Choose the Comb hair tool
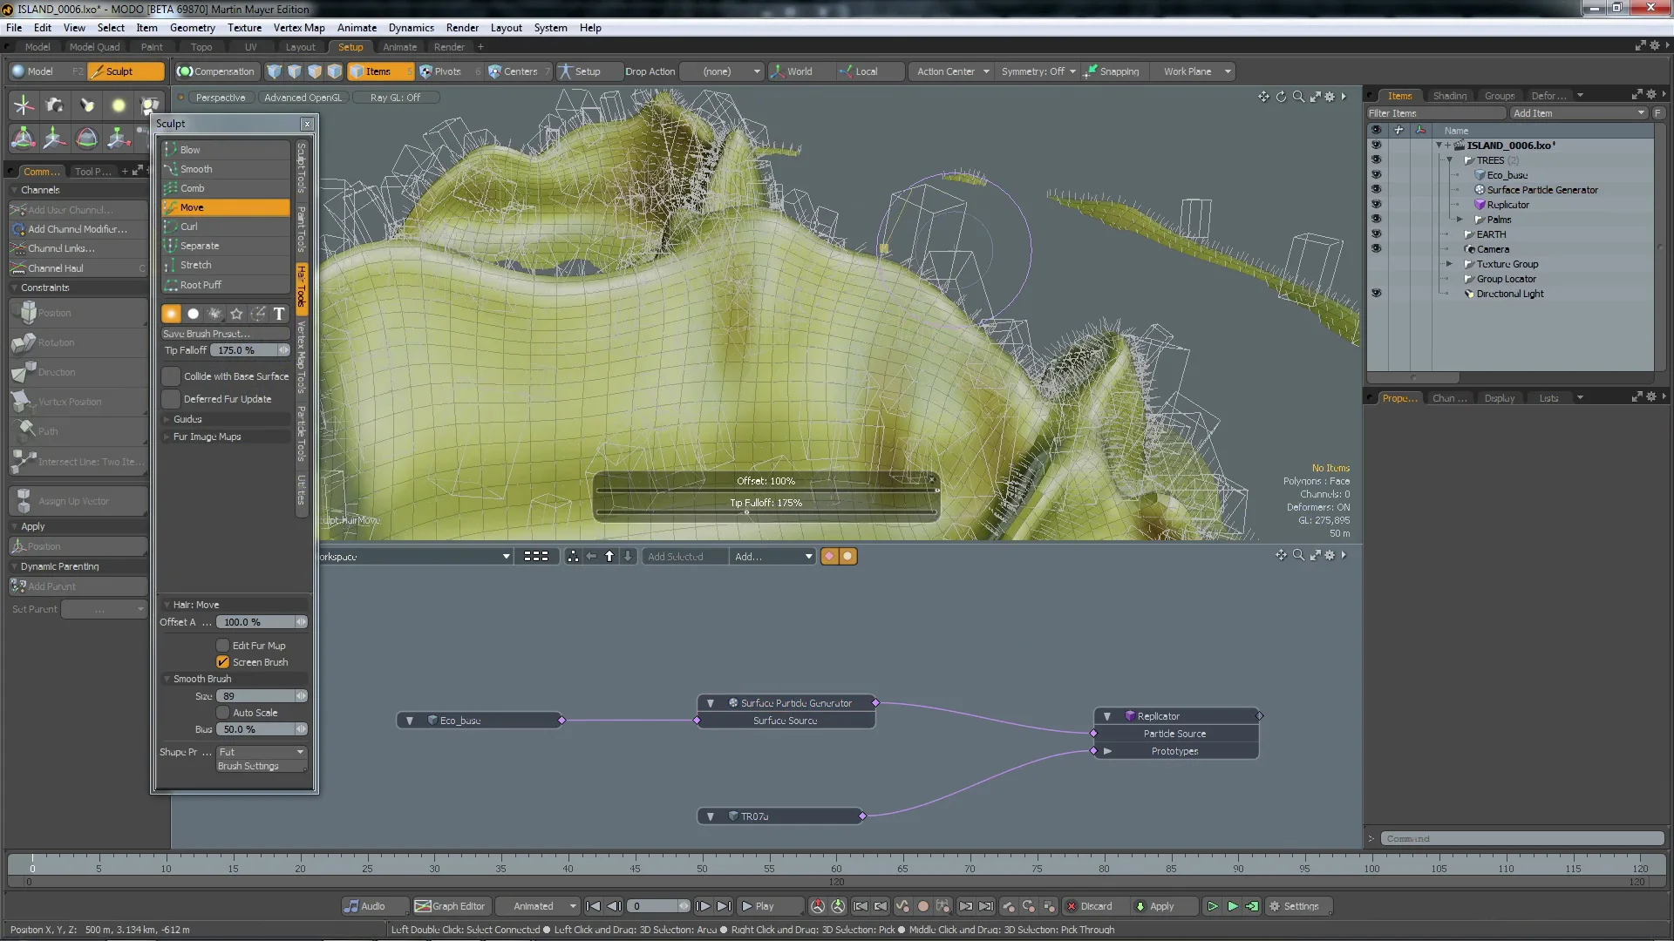Image resolution: width=1674 pixels, height=941 pixels. [226, 188]
